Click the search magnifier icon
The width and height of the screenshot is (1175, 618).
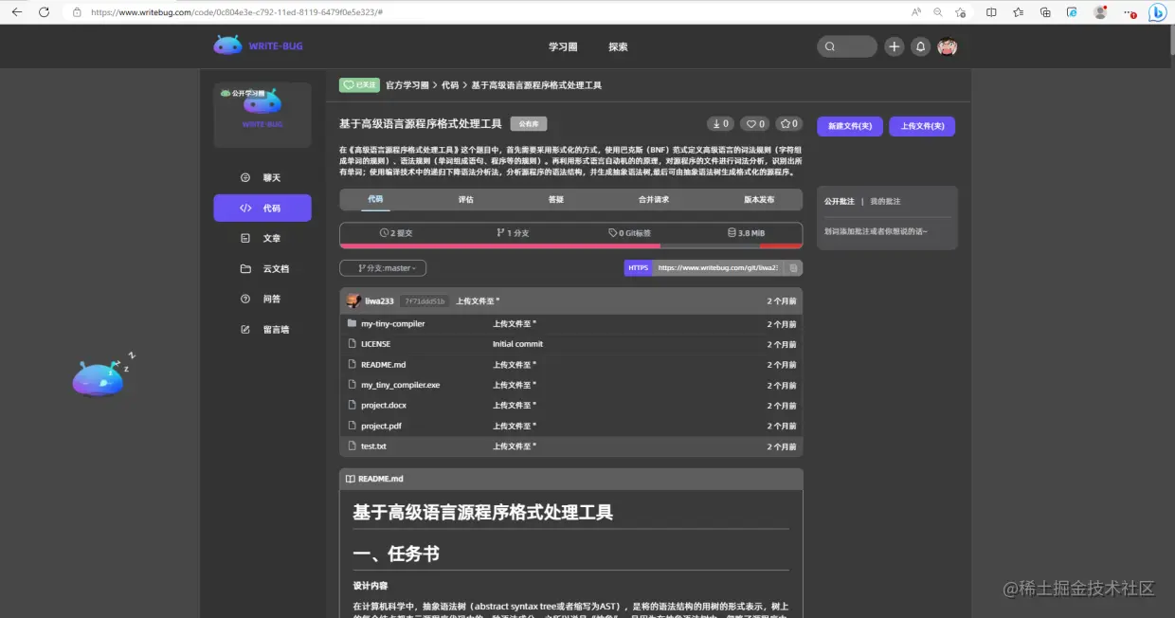[829, 45]
